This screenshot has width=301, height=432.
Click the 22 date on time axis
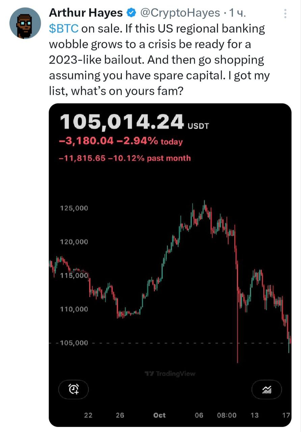click(x=88, y=415)
